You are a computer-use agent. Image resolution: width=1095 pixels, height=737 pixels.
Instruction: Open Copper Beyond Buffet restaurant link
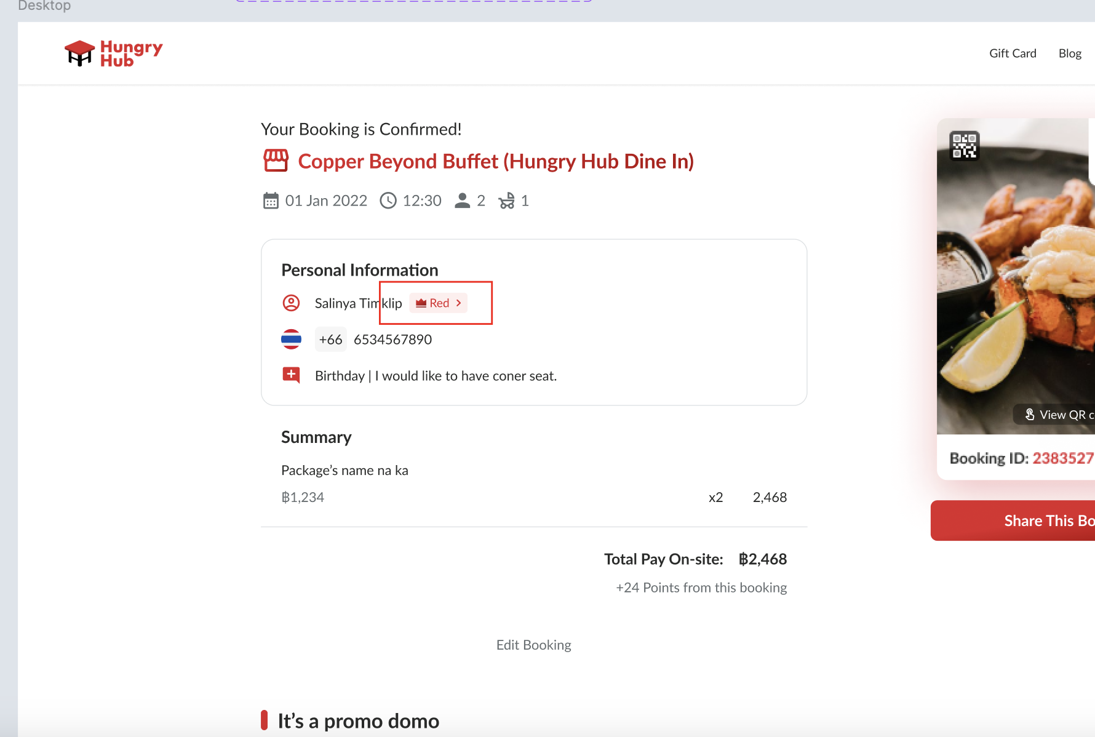click(x=496, y=161)
